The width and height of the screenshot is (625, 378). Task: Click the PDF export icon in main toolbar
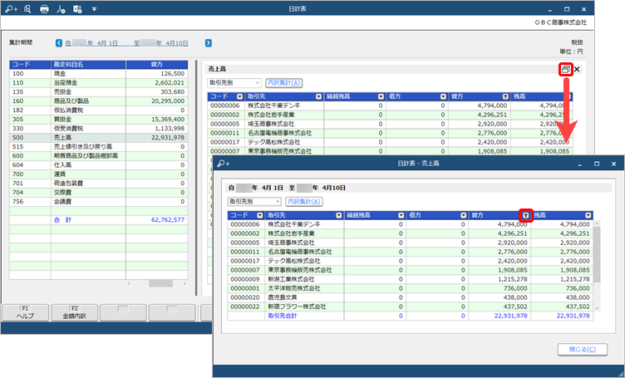click(61, 9)
